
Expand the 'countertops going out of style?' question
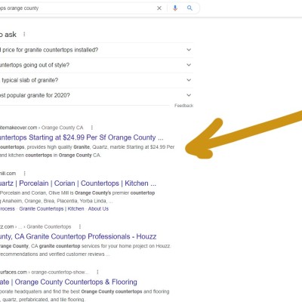click(97, 65)
